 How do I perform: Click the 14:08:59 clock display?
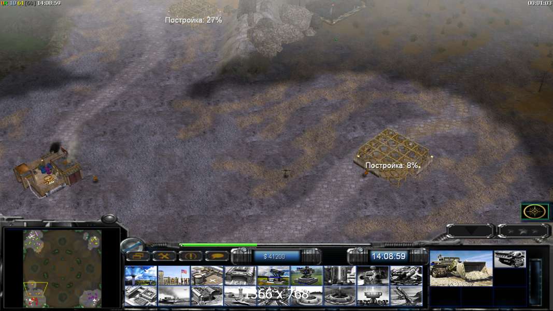coord(388,257)
